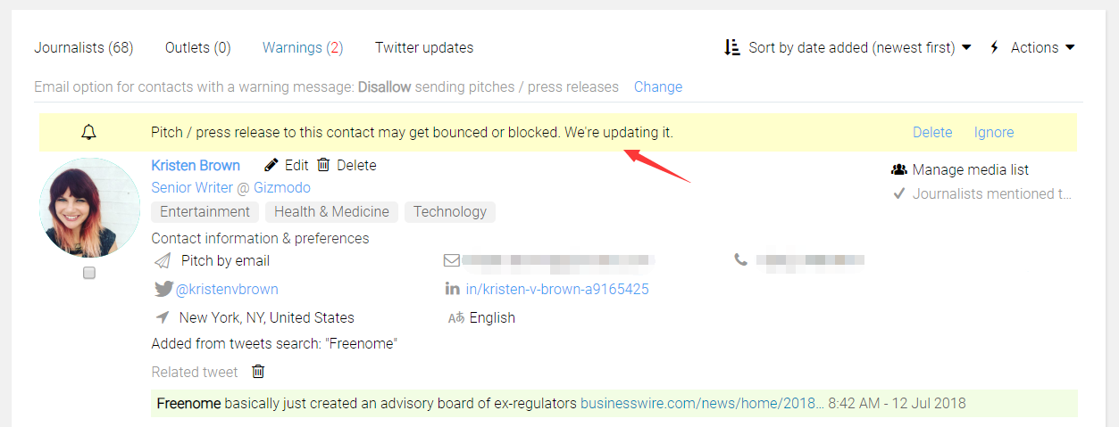1119x427 pixels.
Task: Go to the Twitter updates tab
Action: [424, 47]
